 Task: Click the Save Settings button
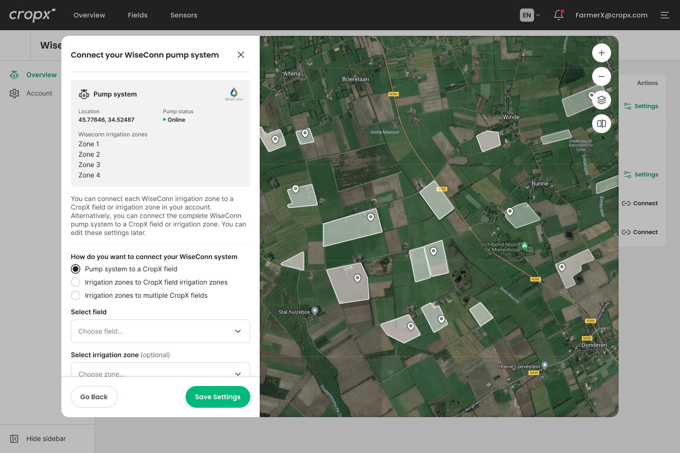click(218, 397)
